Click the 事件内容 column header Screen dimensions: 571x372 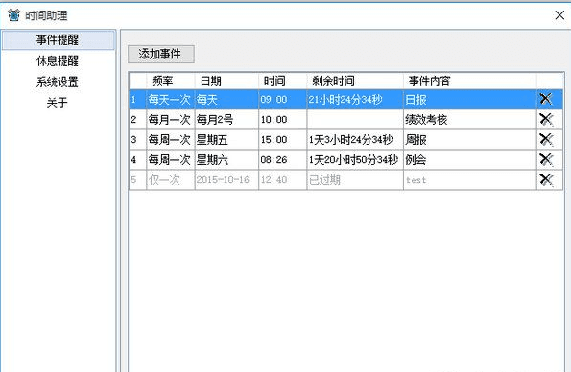(x=470, y=81)
